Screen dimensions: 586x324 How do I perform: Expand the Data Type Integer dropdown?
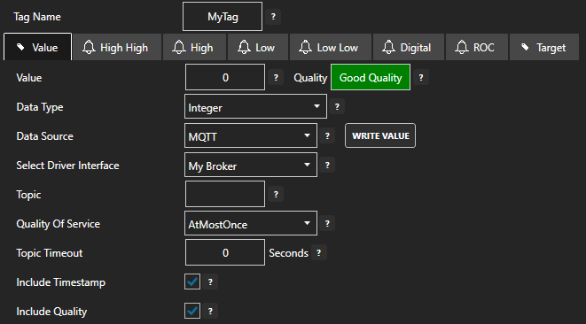pos(255,107)
